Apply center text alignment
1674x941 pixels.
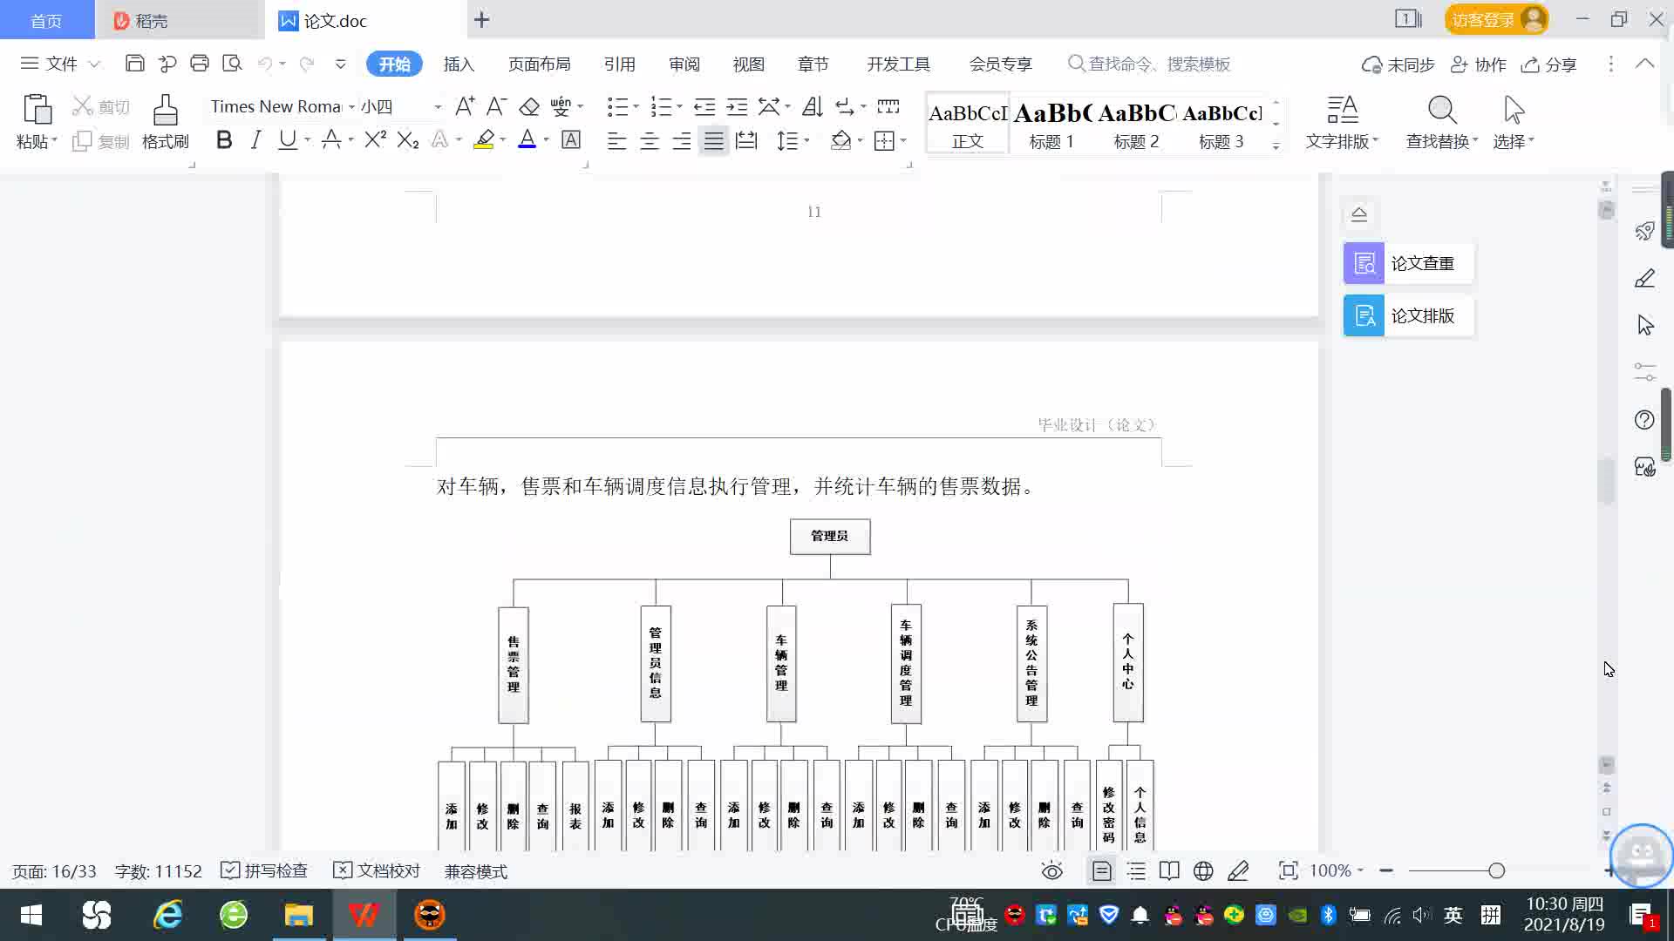coord(650,141)
